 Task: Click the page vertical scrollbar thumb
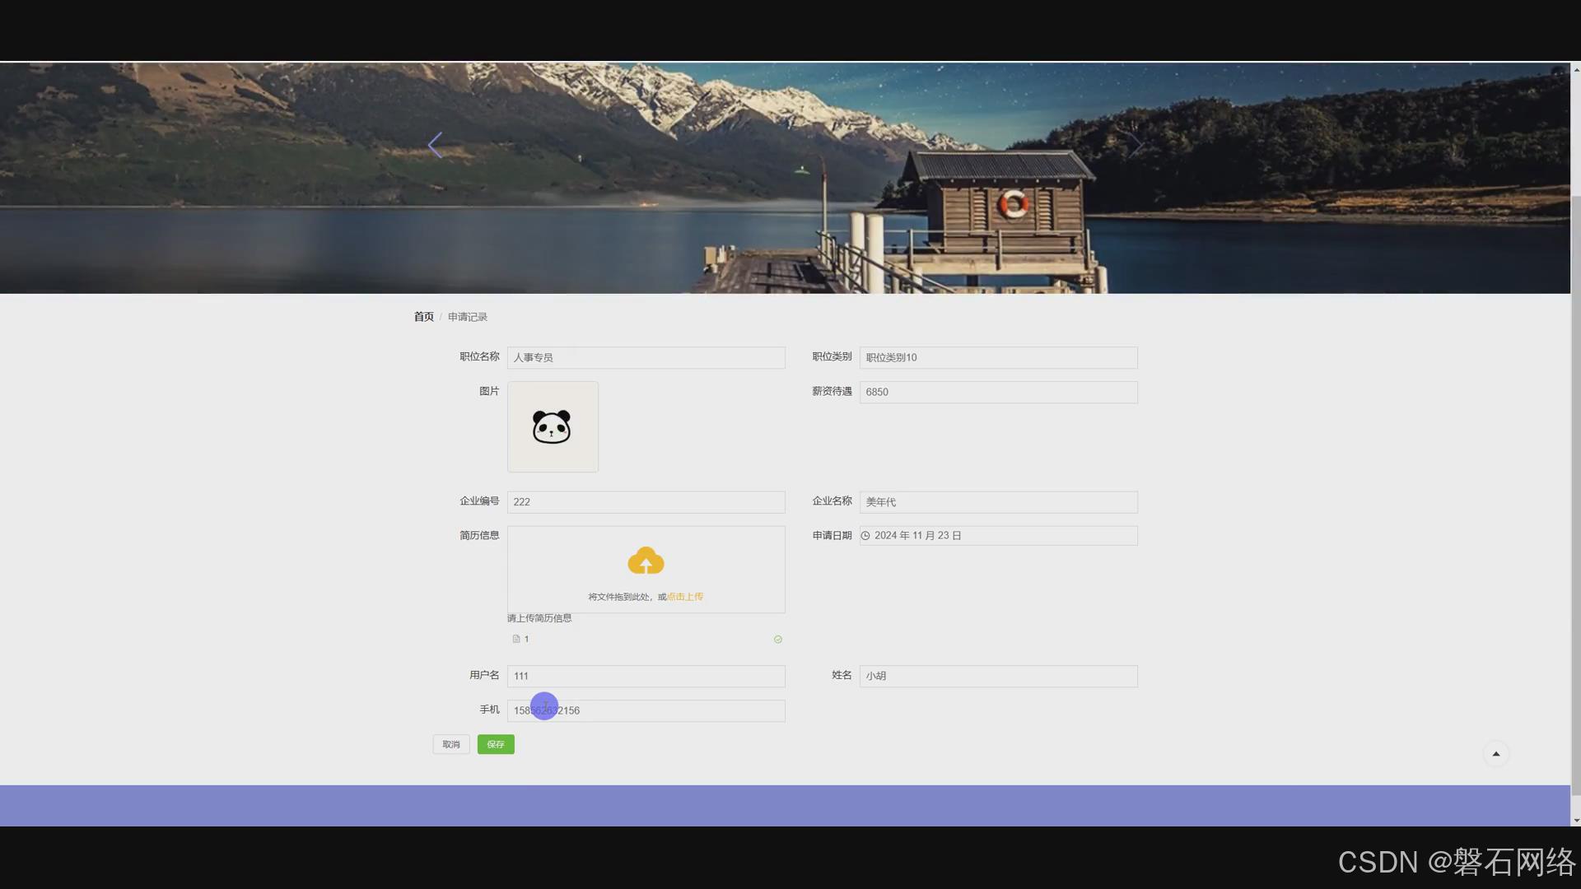coord(1576,494)
